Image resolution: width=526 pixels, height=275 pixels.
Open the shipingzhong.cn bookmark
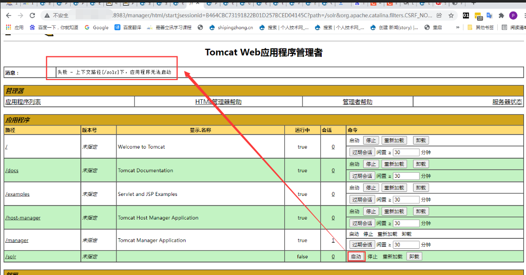point(231,28)
